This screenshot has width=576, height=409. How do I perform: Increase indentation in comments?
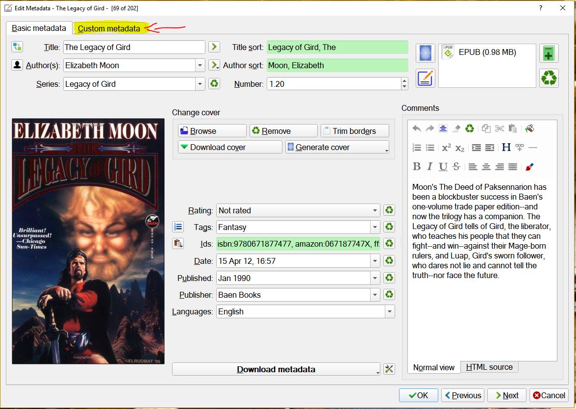point(476,148)
